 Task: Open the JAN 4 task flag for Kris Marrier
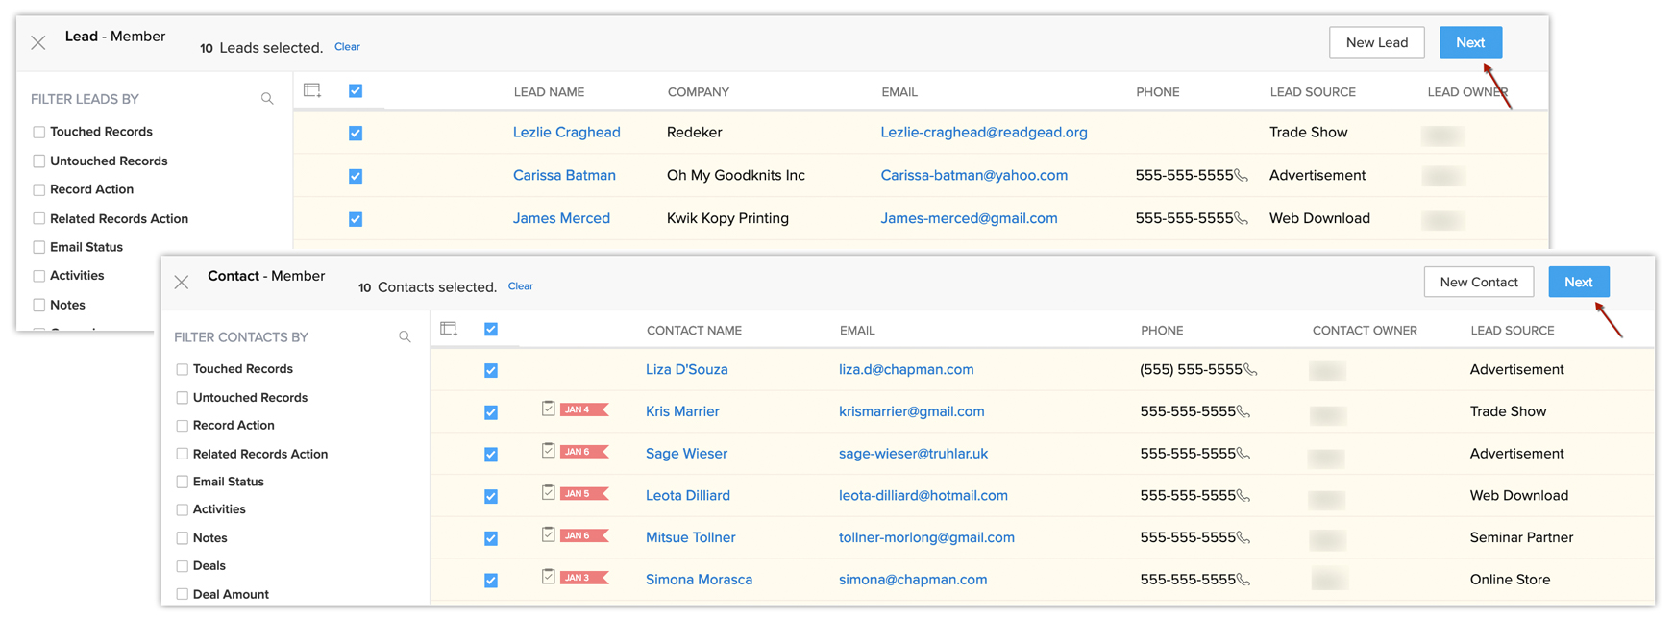point(583,410)
